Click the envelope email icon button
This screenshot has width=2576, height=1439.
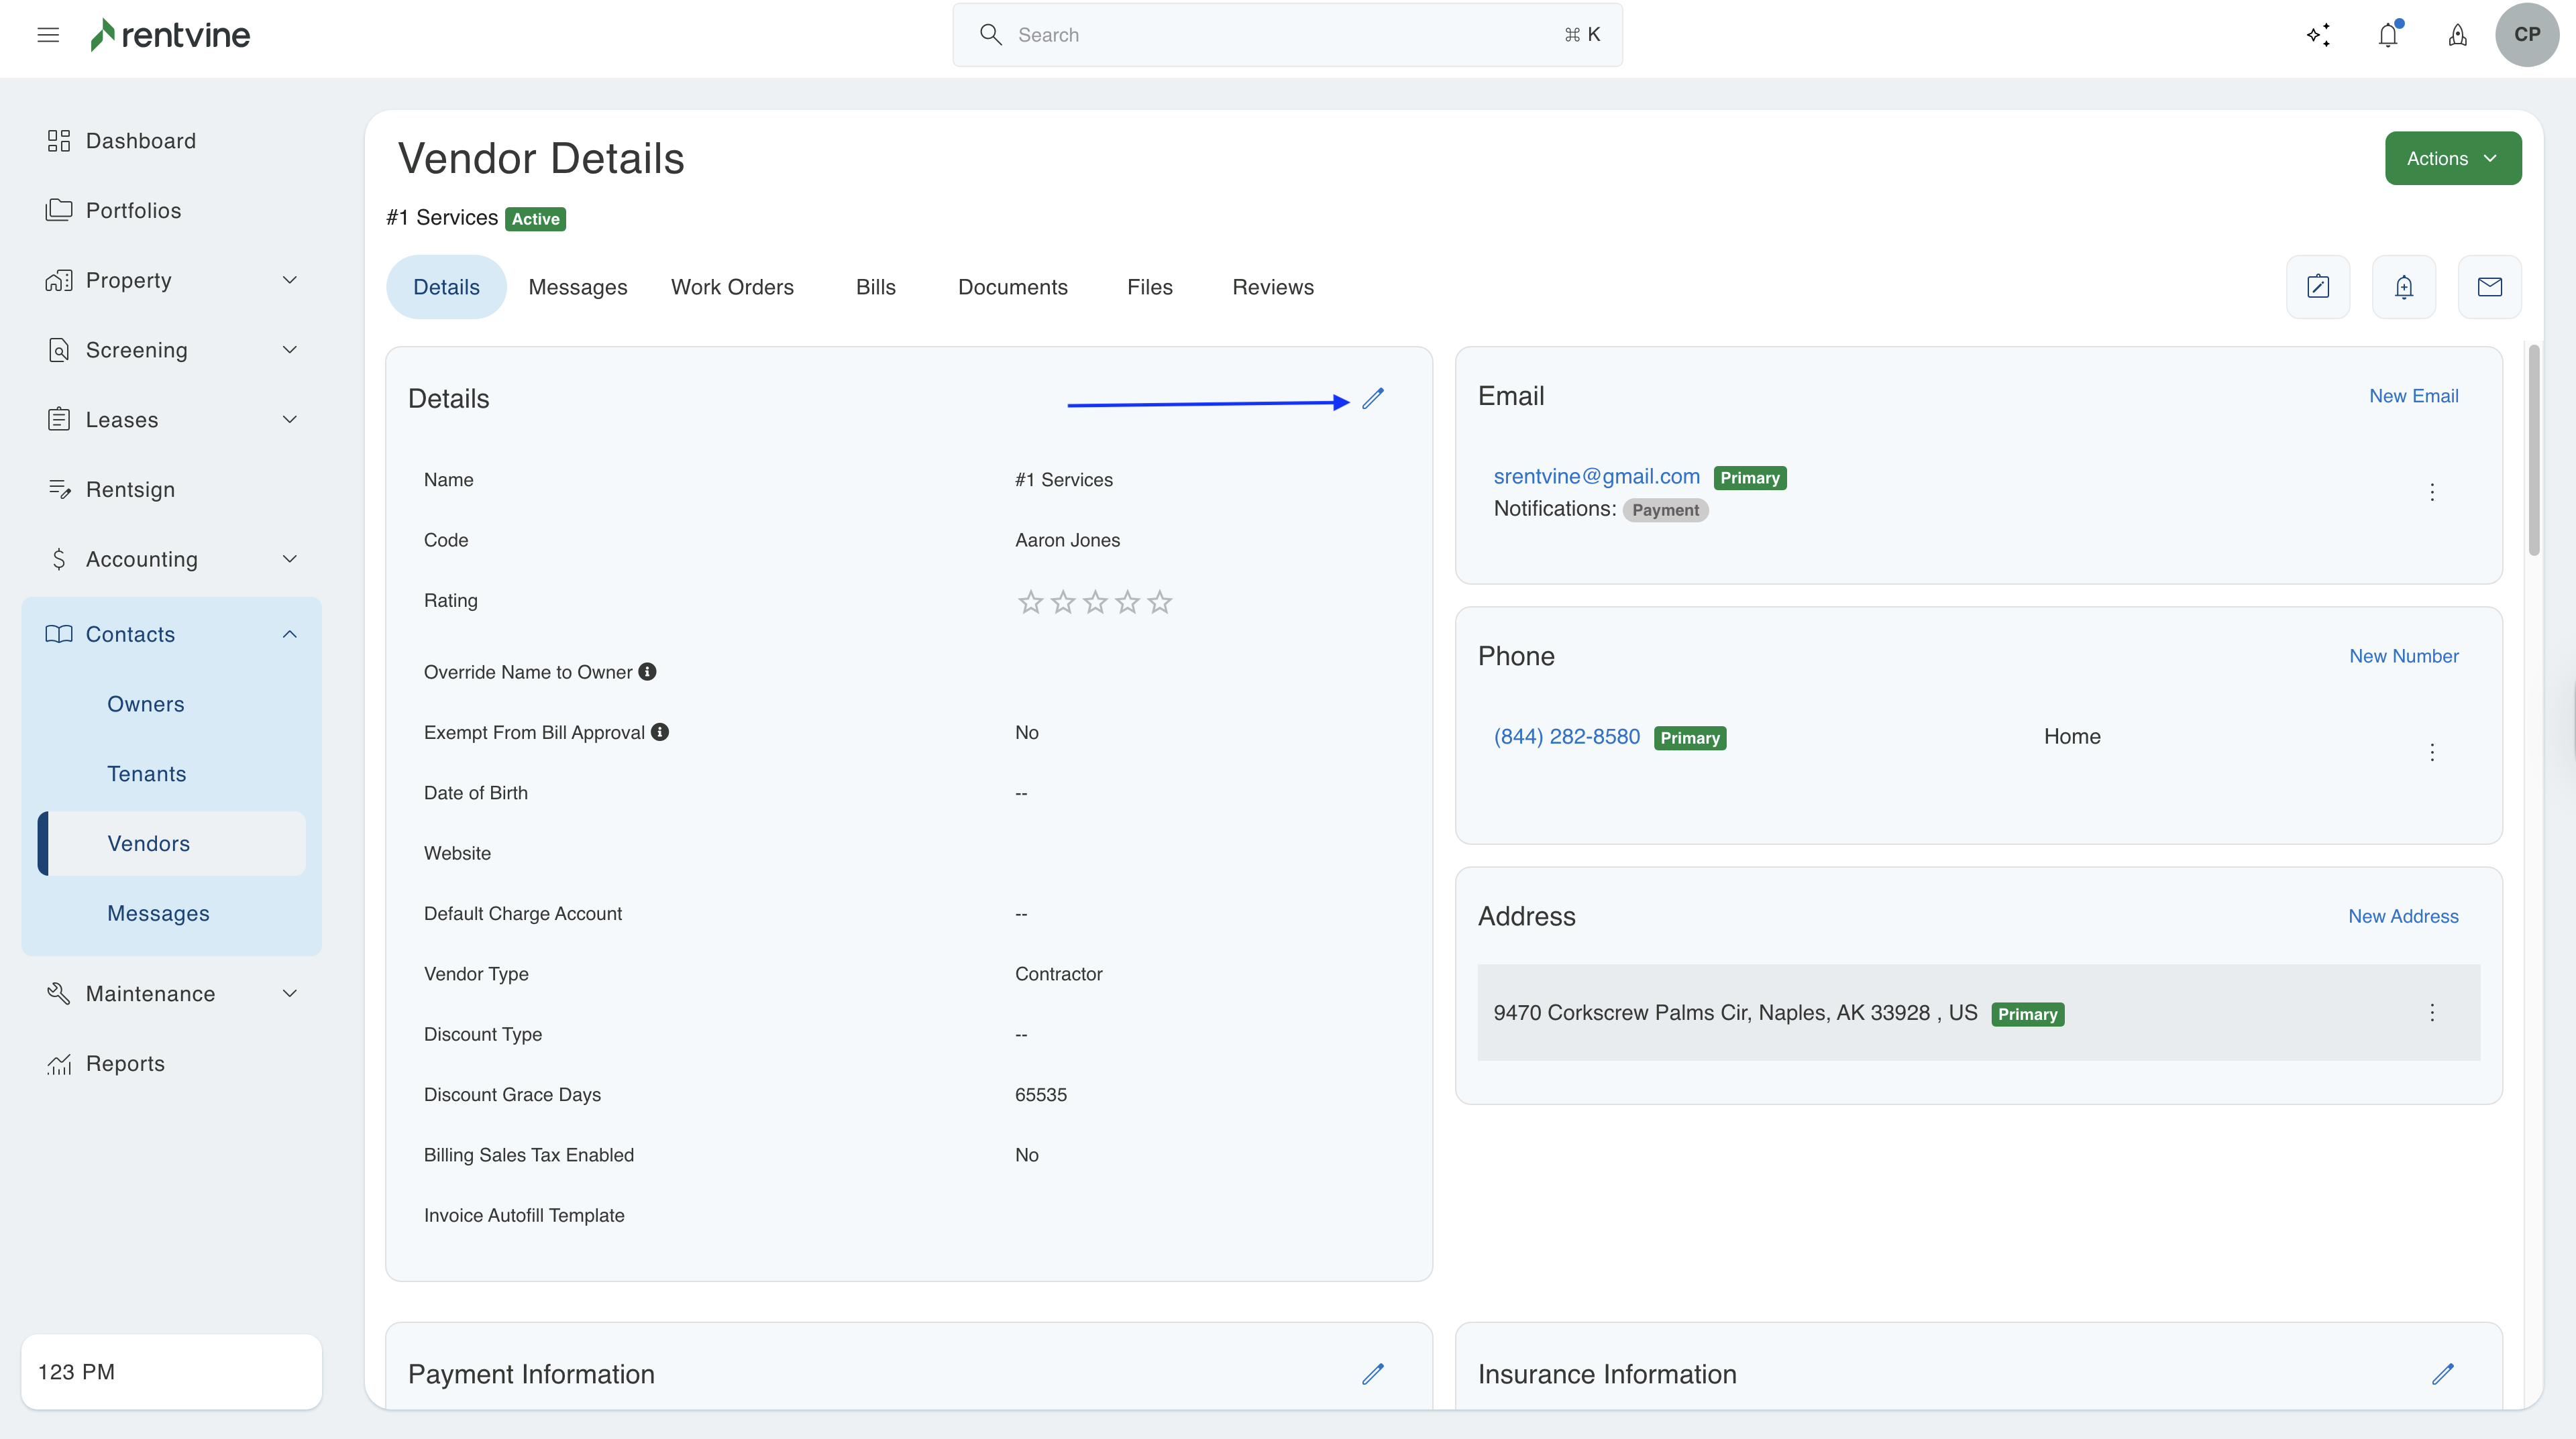click(x=2489, y=288)
